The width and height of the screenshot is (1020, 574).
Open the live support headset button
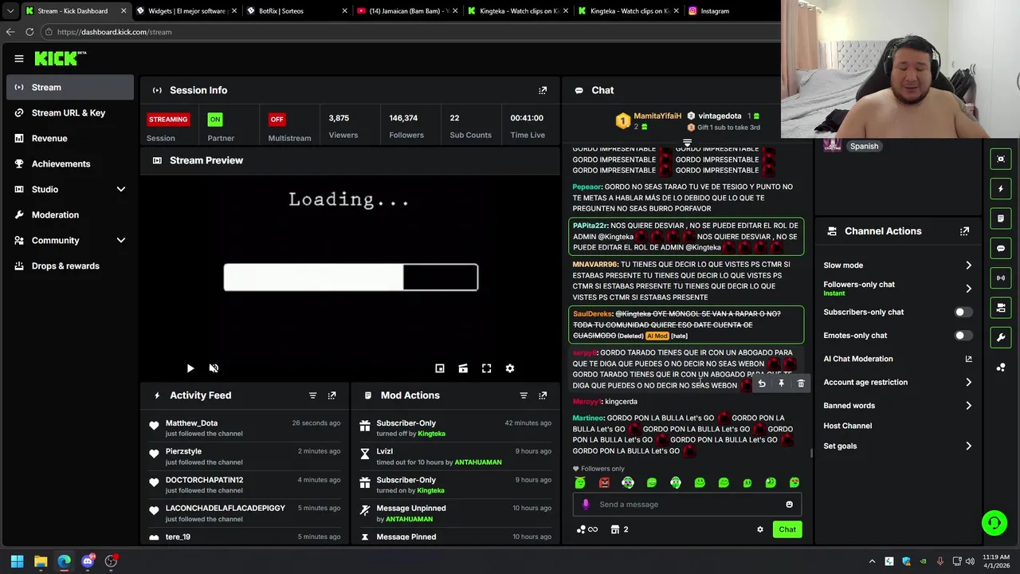[994, 523]
